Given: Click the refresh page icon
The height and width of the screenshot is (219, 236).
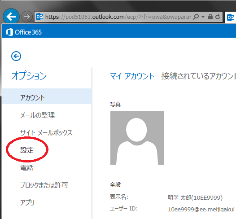Looking at the screenshot, I should coord(218,17).
